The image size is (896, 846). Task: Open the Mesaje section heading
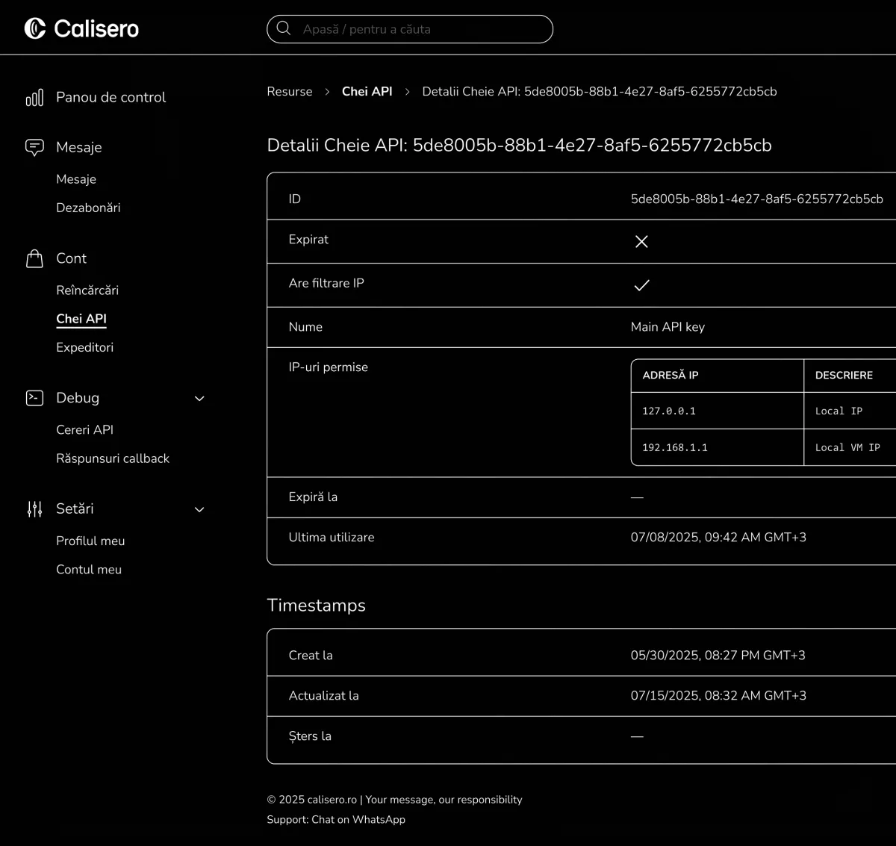(78, 147)
